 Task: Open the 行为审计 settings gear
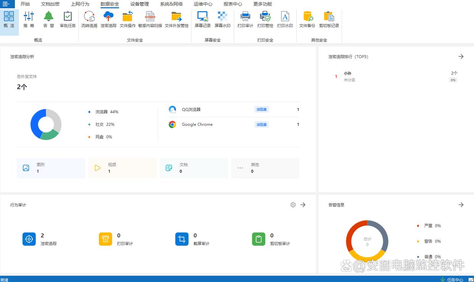coord(293,205)
